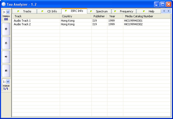Screen dimensions: 173x119
Task: Click catalog number HKI199940301
Action: 133,21
